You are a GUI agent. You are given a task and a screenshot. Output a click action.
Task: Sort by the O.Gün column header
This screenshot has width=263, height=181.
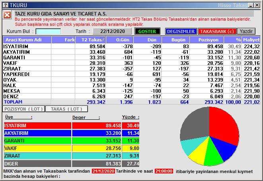pos(120,40)
